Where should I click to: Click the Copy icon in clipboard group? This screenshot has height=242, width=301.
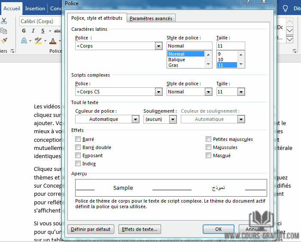coord(4,31)
